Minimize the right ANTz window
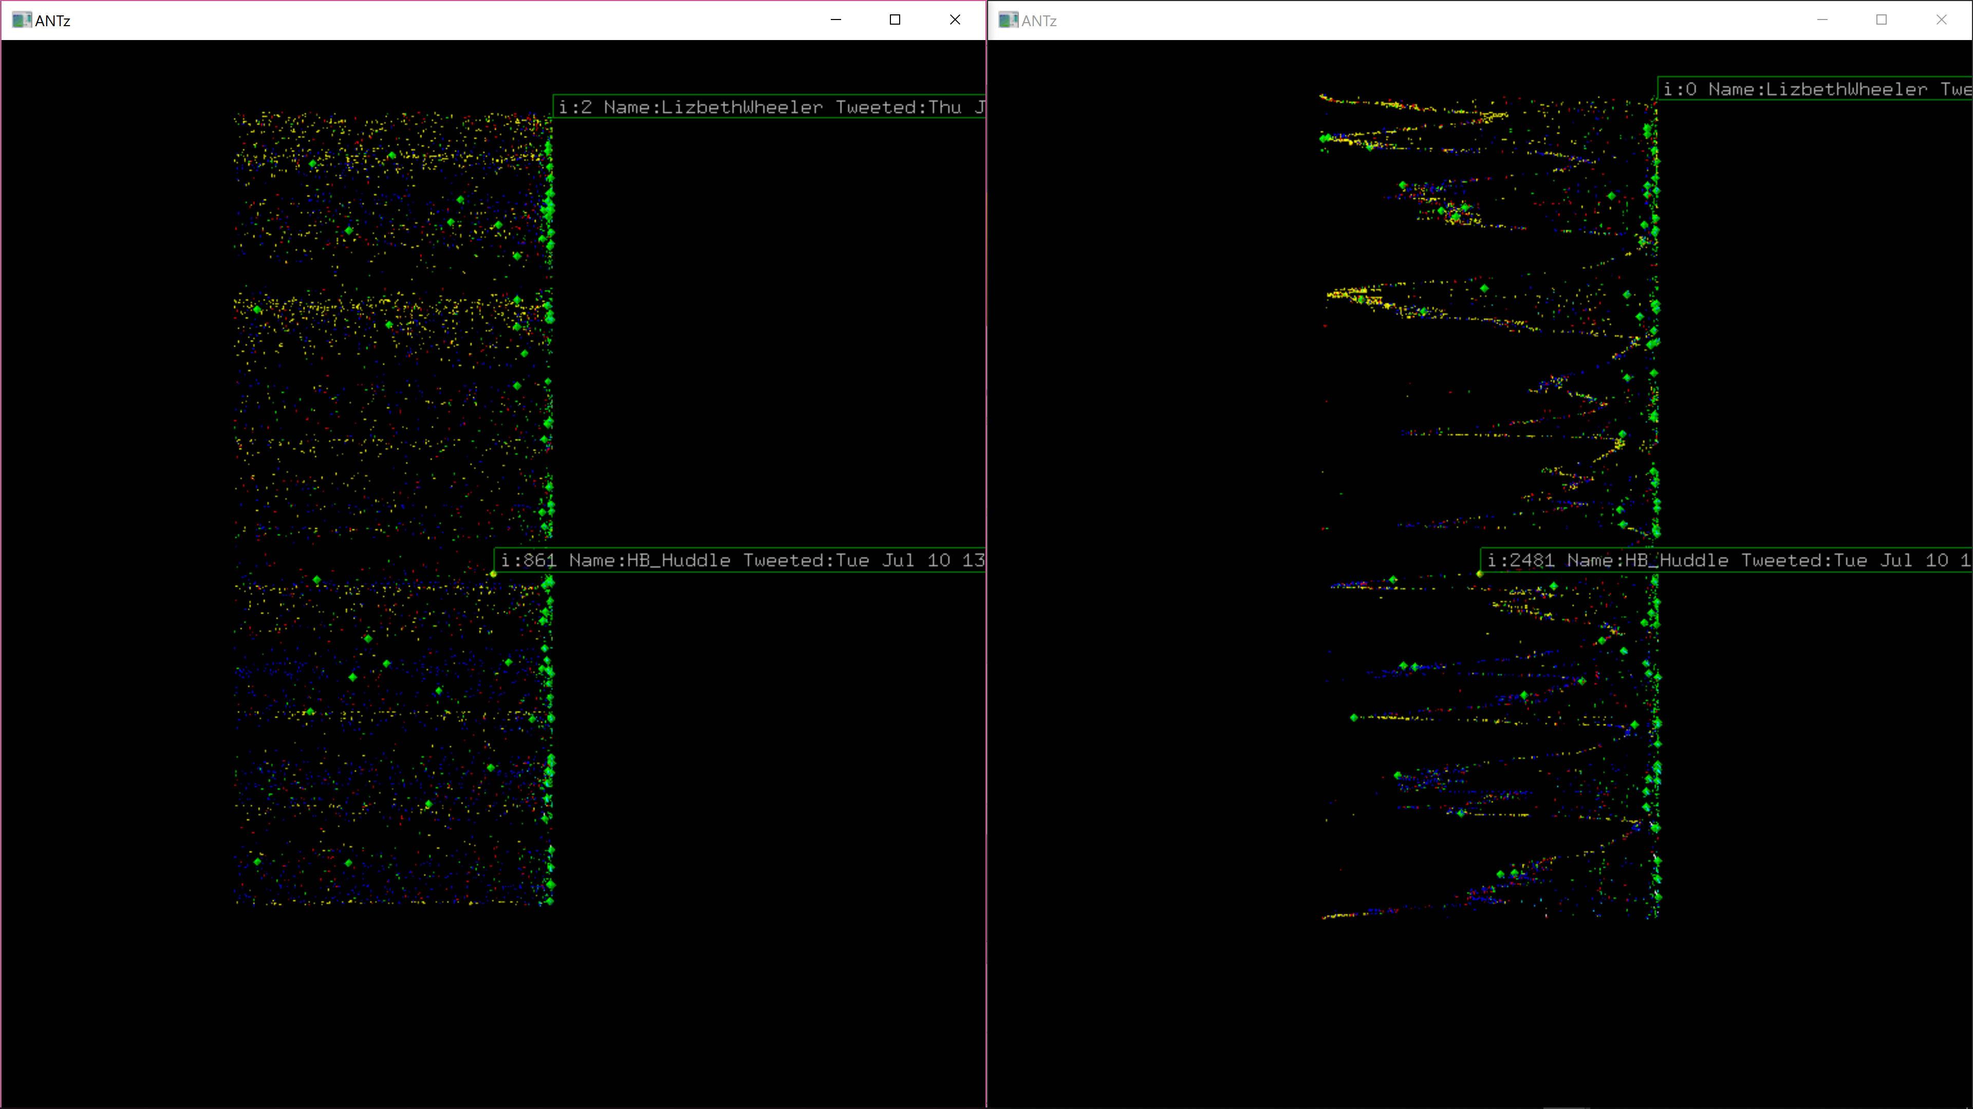Screen dimensions: 1973x1109 1822,20
